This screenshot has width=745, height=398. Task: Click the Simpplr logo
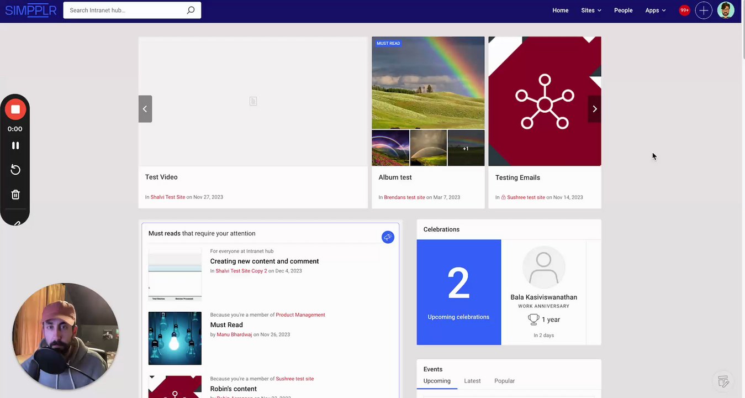[x=31, y=10]
